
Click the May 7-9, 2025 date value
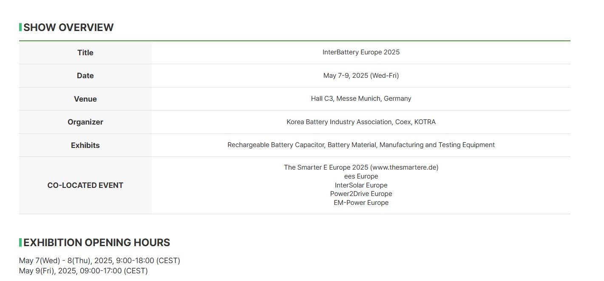pyautogui.click(x=361, y=76)
